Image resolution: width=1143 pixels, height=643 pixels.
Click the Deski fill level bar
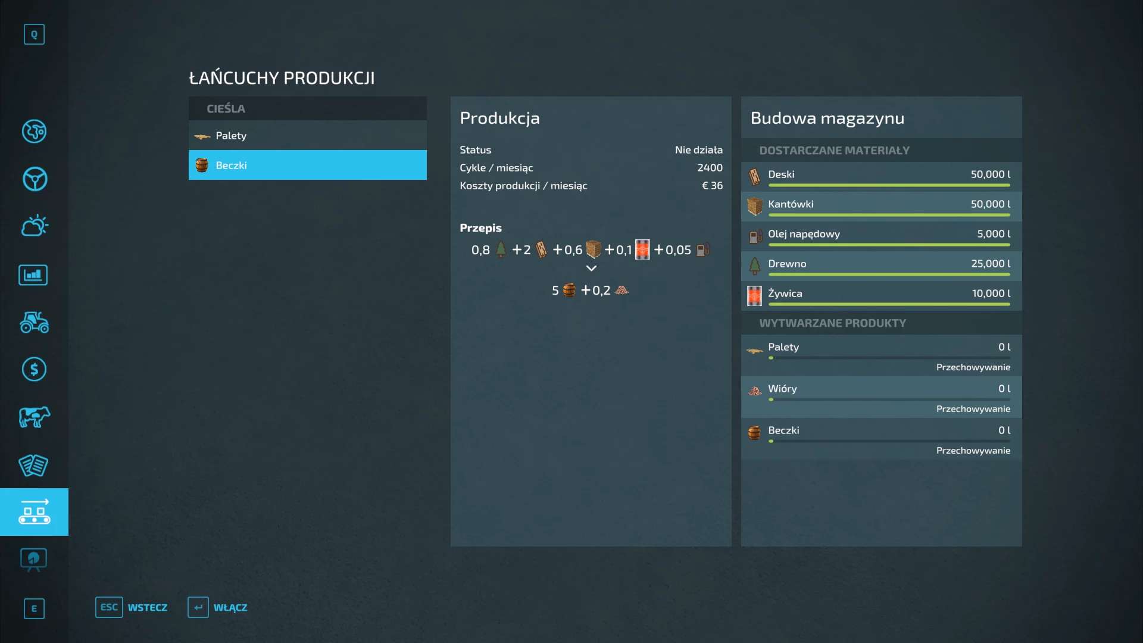pos(889,186)
